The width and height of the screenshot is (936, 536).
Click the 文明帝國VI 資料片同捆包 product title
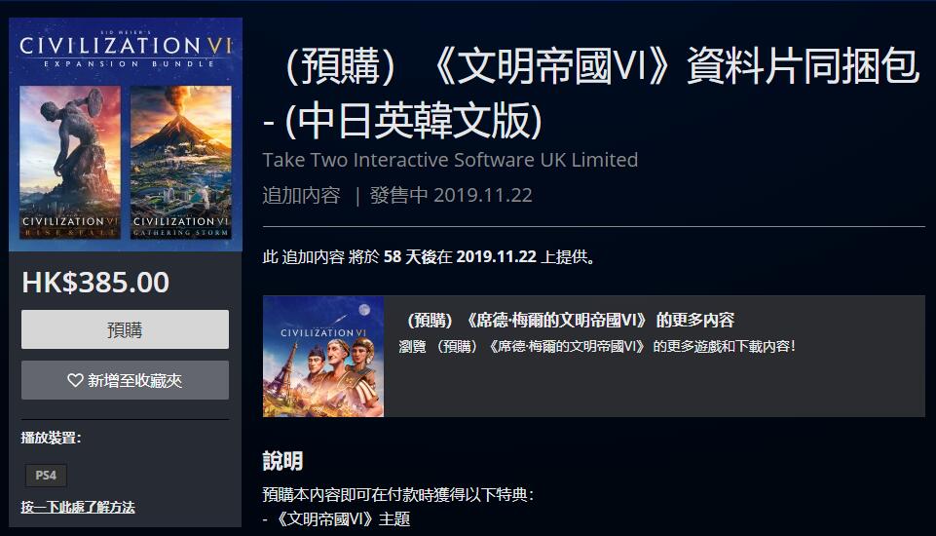click(x=592, y=93)
